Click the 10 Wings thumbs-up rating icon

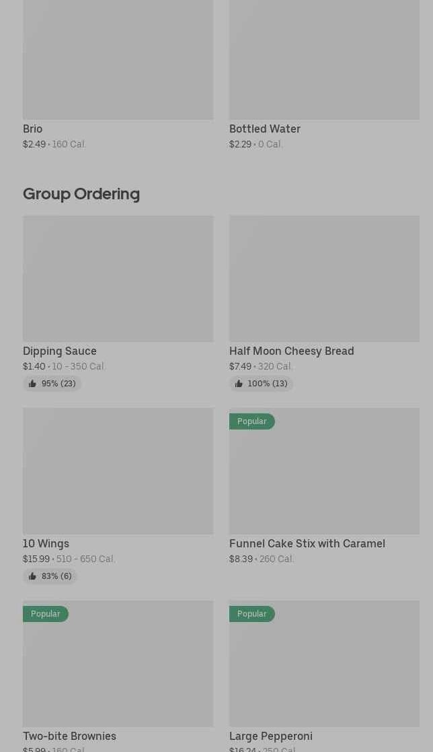[x=32, y=576]
